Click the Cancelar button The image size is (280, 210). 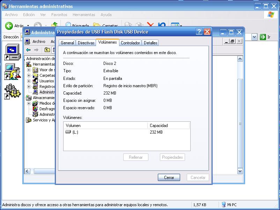[x=198, y=177]
